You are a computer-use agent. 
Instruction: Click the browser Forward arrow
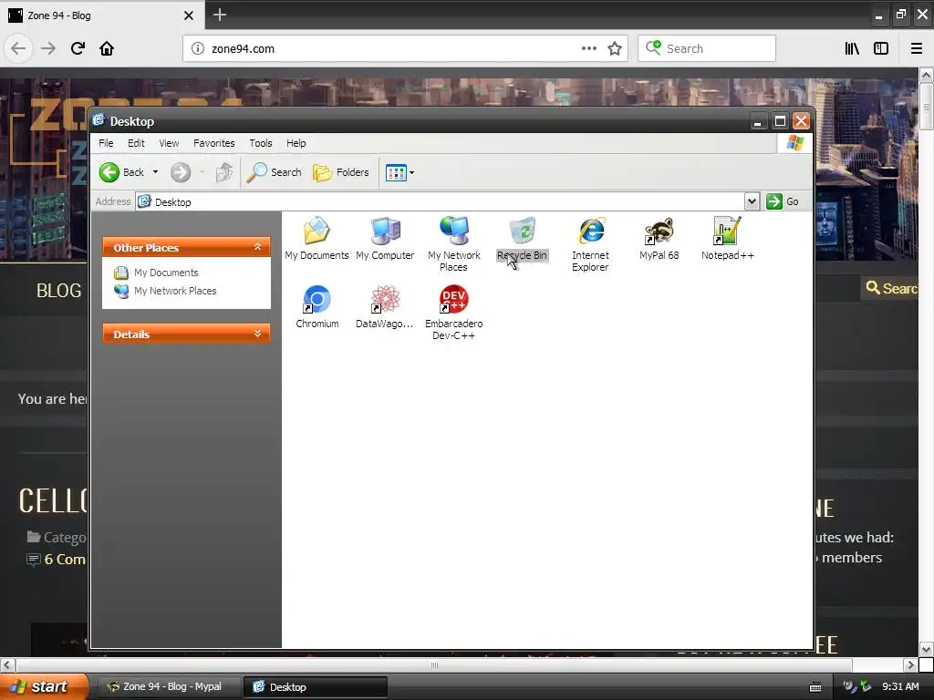pos(48,48)
